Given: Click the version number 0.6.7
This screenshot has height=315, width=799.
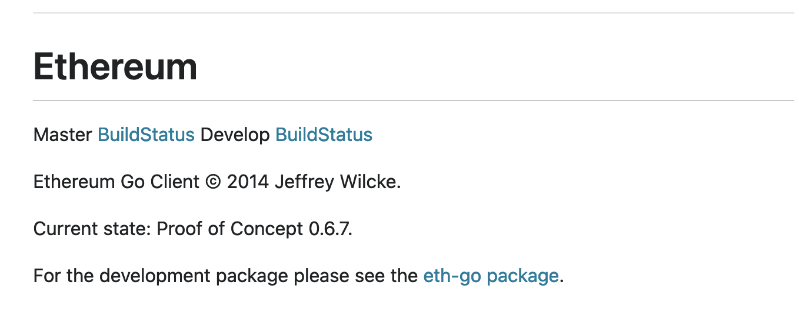Looking at the screenshot, I should pyautogui.click(x=330, y=229).
